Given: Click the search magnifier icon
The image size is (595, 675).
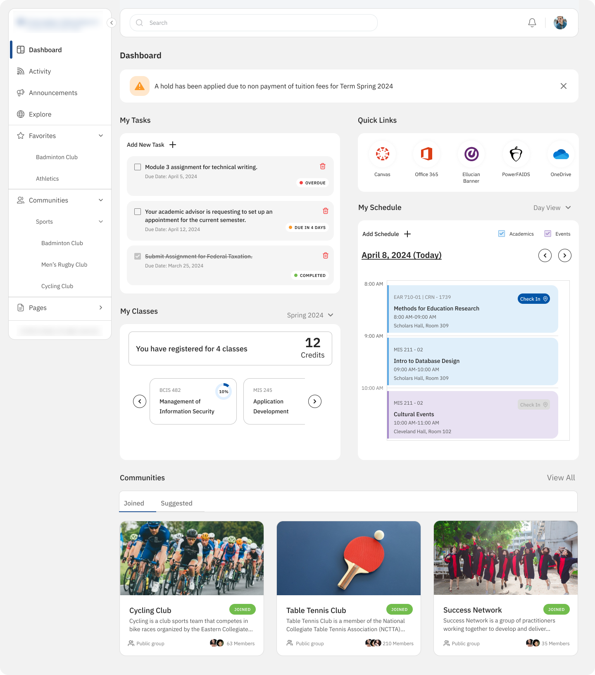Looking at the screenshot, I should 140,23.
